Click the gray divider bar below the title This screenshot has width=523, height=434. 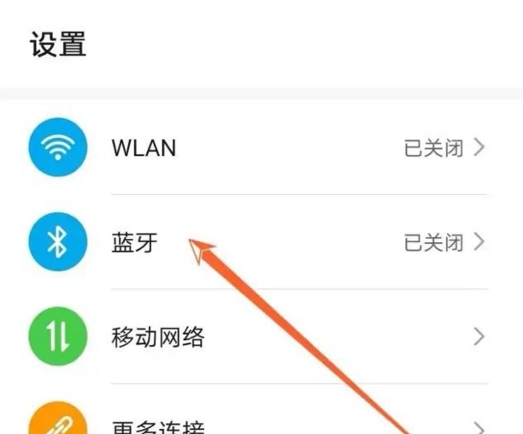pyautogui.click(x=261, y=93)
